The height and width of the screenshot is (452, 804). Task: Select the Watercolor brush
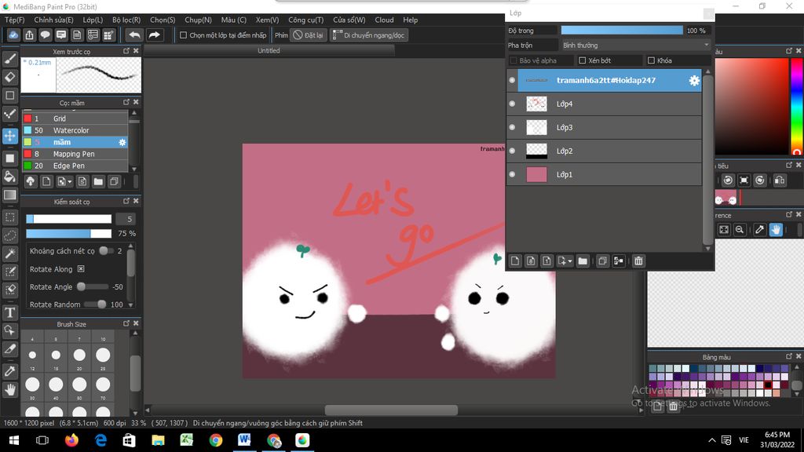pyautogui.click(x=75, y=130)
